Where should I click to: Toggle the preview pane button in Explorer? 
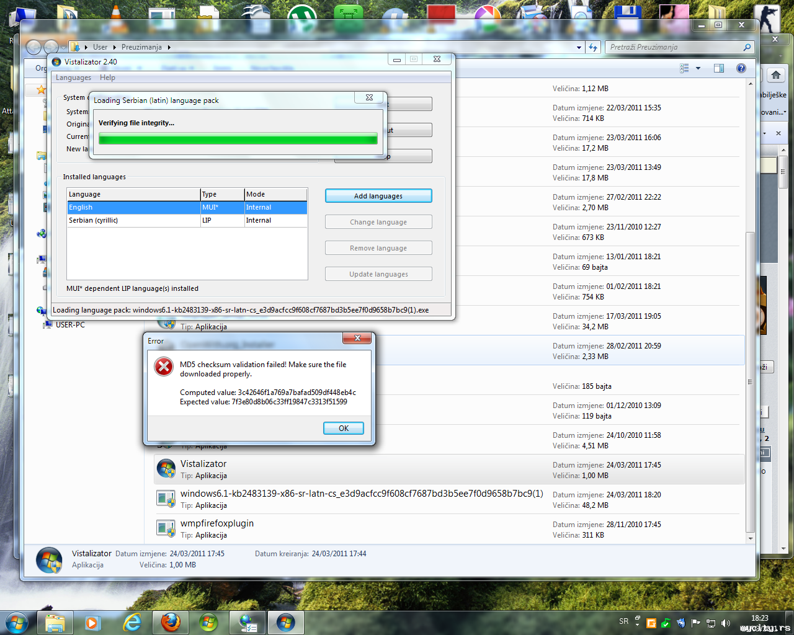[719, 68]
